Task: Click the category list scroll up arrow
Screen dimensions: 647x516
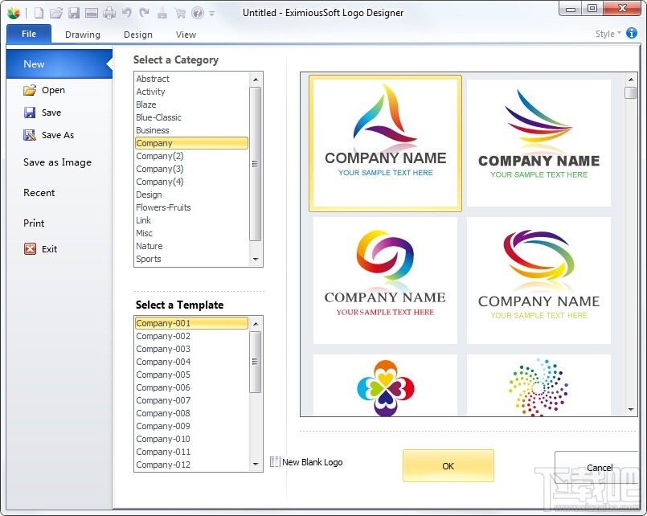Action: click(256, 79)
